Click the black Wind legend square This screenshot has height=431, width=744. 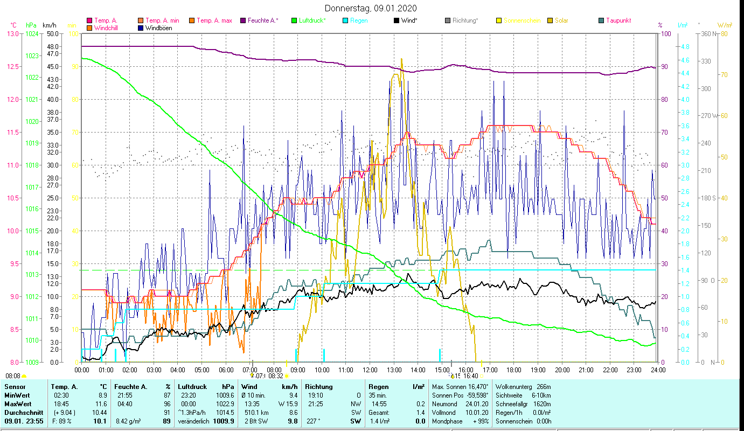click(x=397, y=21)
